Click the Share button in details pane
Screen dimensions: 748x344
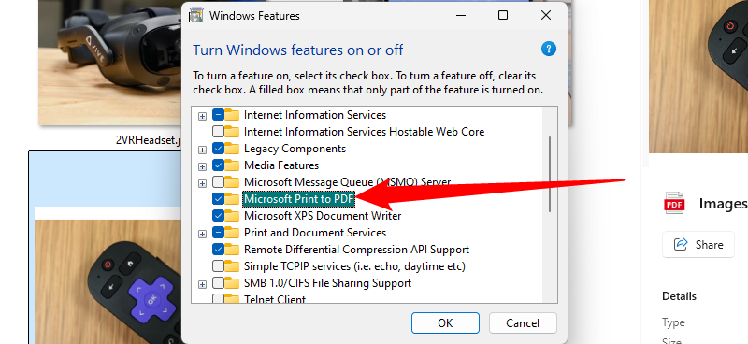(x=698, y=245)
